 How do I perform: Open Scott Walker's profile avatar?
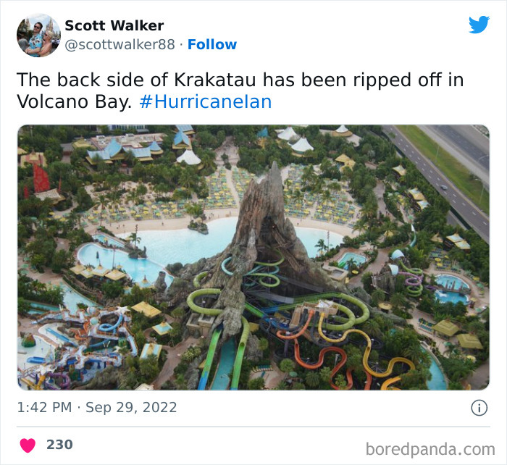click(x=38, y=35)
